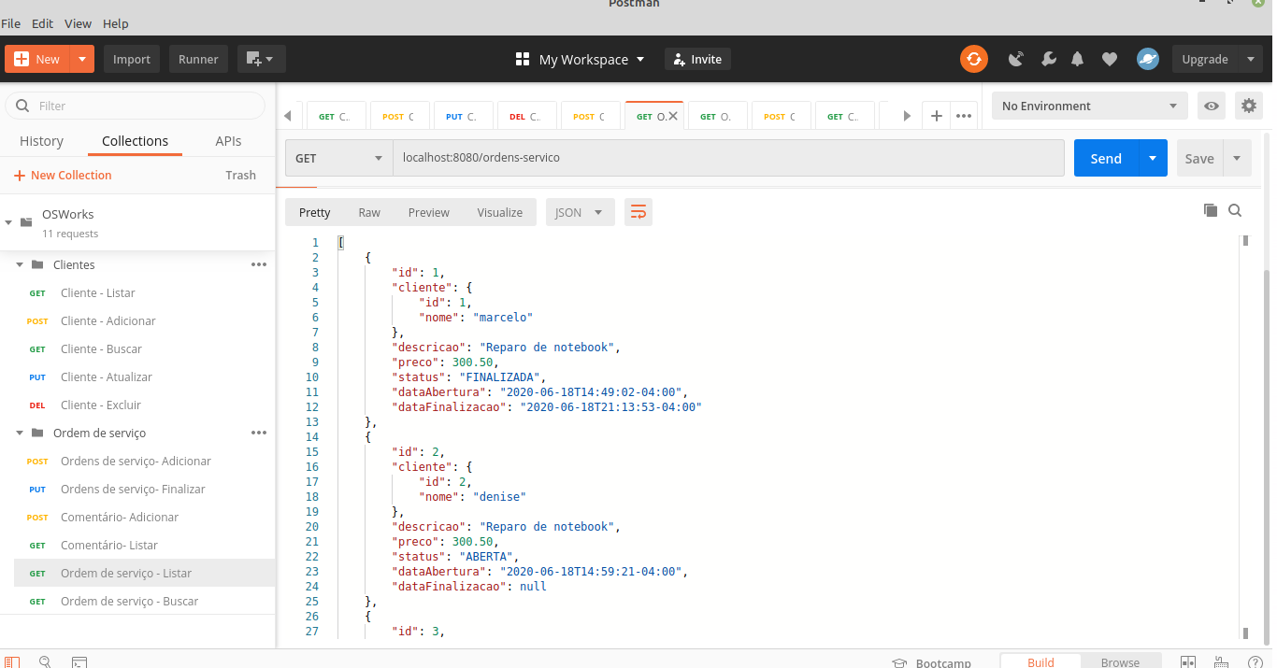Screen dimensions: 1277x668
Task: Open keyboard shortcuts icon in status bar
Action: (1222, 662)
